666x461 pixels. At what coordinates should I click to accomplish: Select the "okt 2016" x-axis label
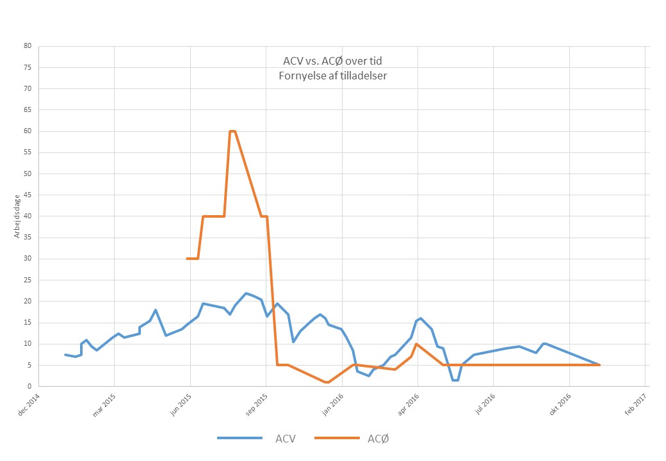[561, 405]
